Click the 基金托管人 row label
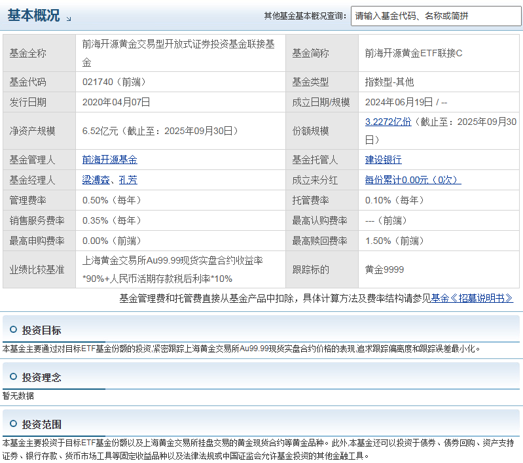 point(316,160)
